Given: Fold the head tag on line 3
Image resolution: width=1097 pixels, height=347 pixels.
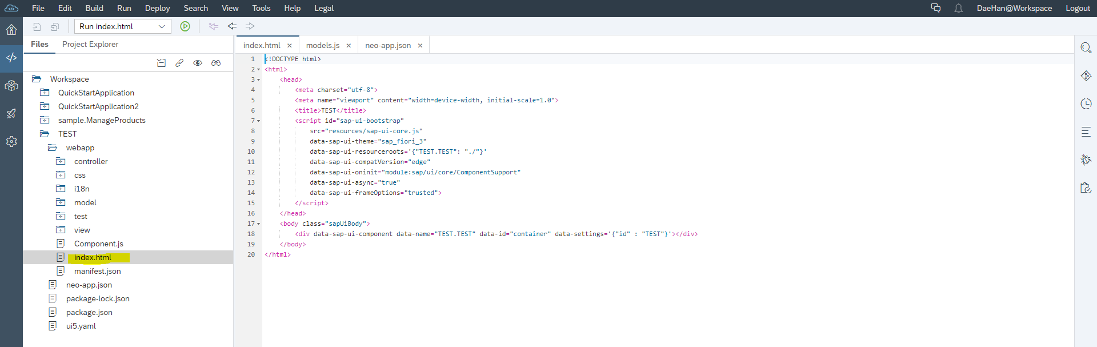Looking at the screenshot, I should tap(259, 80).
